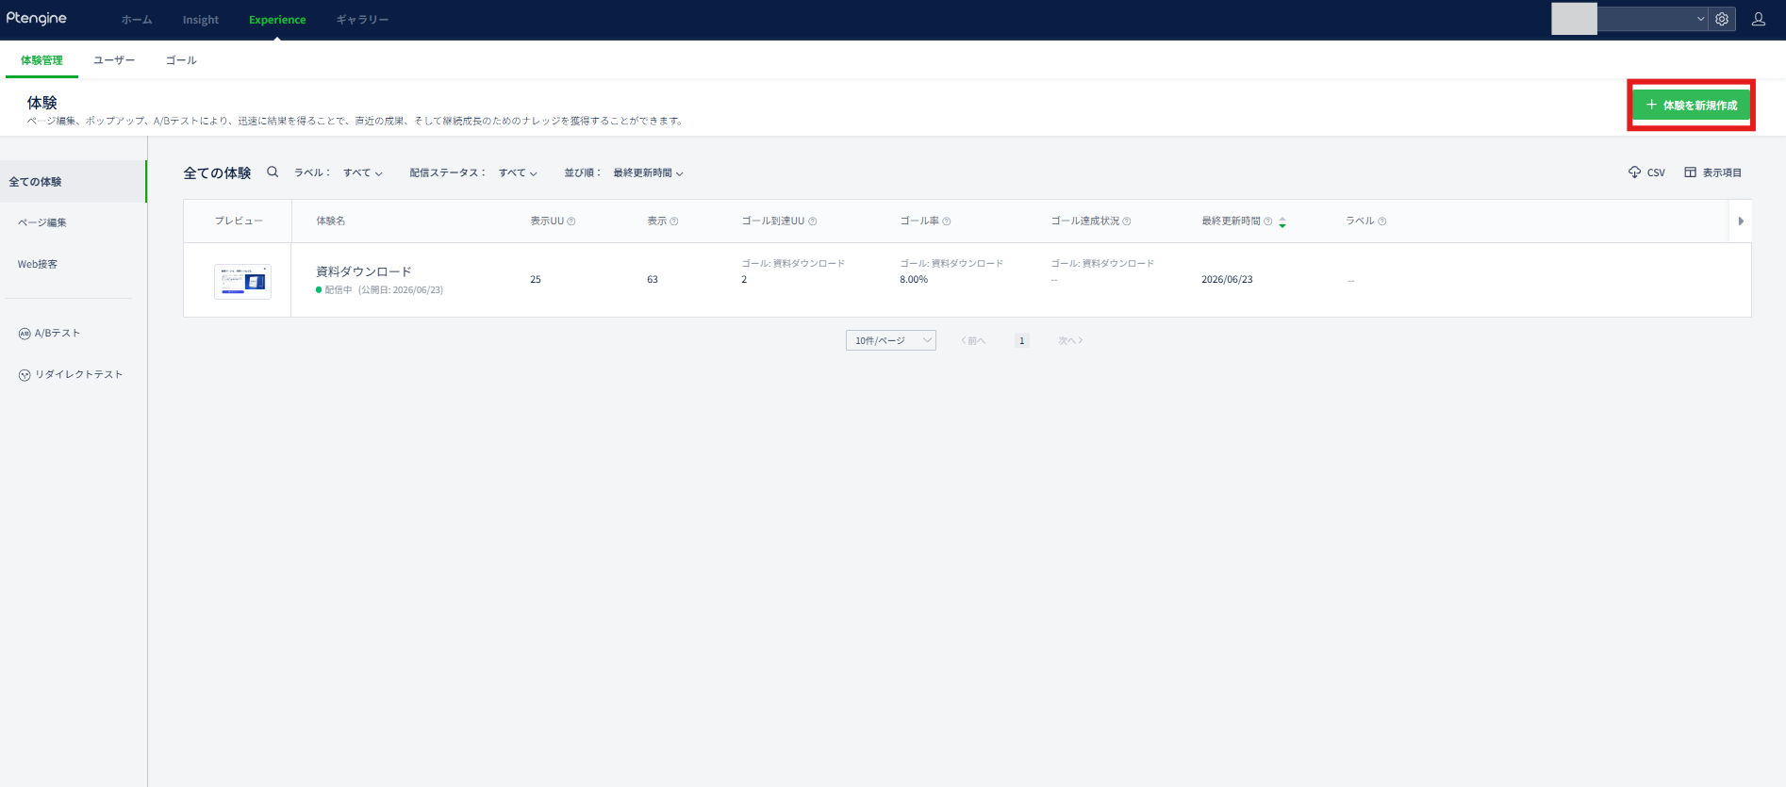Click the help icon next to 表示 column
The image size is (1786, 787).
(x=674, y=221)
